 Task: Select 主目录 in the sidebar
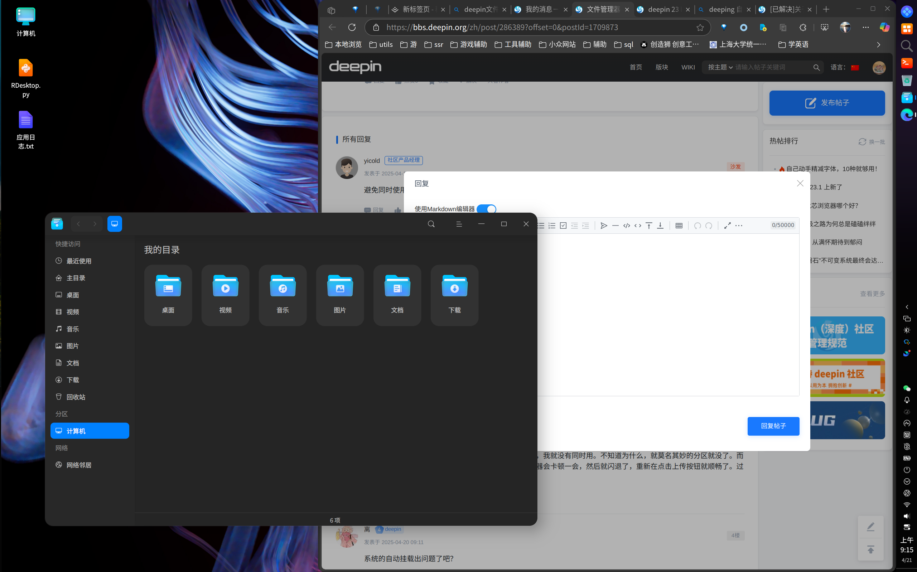(x=90, y=278)
